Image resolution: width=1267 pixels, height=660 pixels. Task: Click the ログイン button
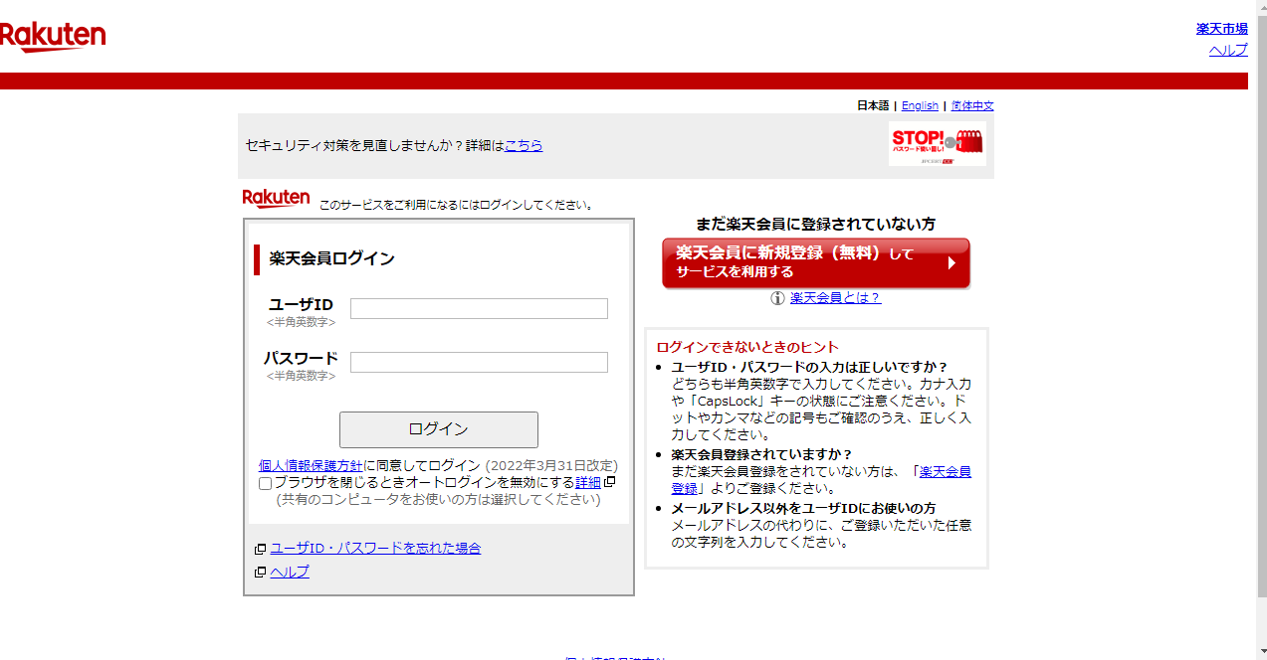[x=439, y=429]
